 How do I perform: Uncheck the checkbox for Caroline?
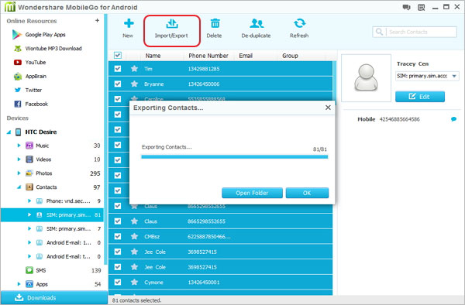click(x=118, y=99)
